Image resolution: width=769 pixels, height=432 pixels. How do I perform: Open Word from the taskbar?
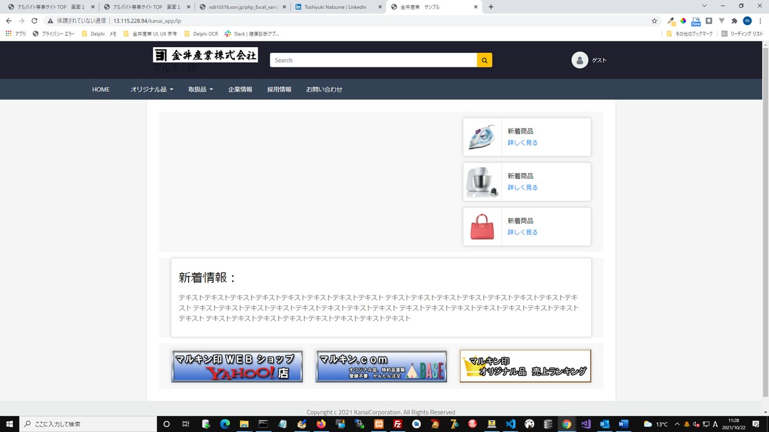click(623, 424)
